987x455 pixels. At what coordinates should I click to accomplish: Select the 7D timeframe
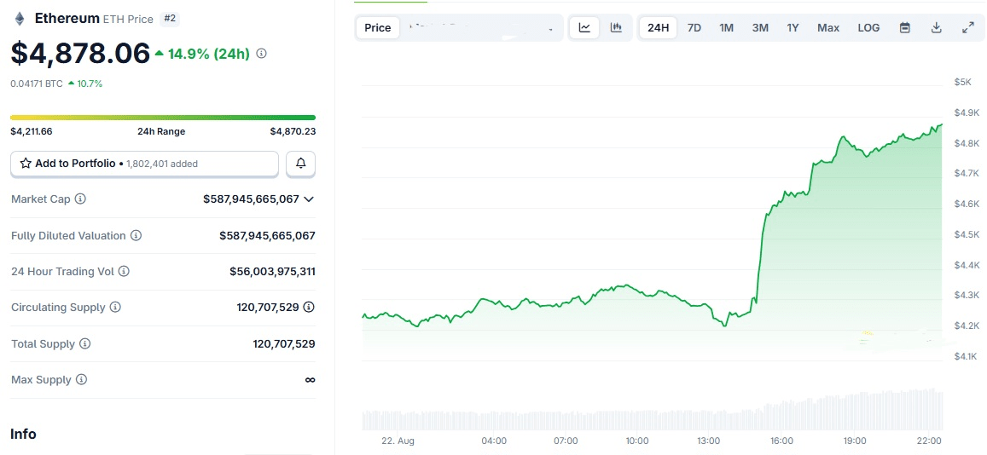pos(694,27)
